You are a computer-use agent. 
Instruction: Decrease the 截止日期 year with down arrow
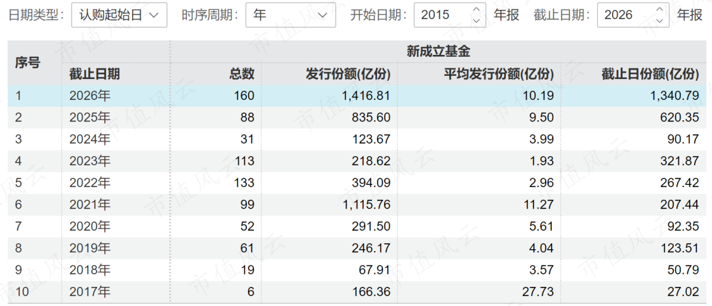[x=660, y=20]
